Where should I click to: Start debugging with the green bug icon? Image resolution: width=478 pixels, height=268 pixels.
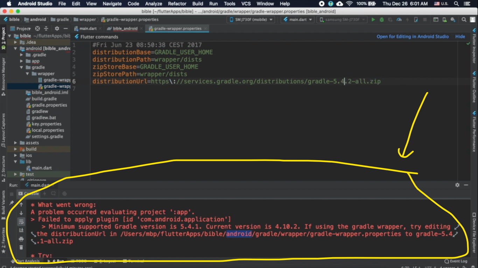coord(382,20)
